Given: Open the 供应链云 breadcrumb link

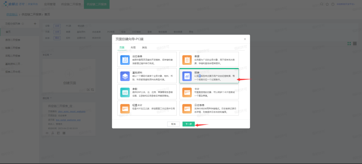Looking at the screenshot, I should pos(12,14).
